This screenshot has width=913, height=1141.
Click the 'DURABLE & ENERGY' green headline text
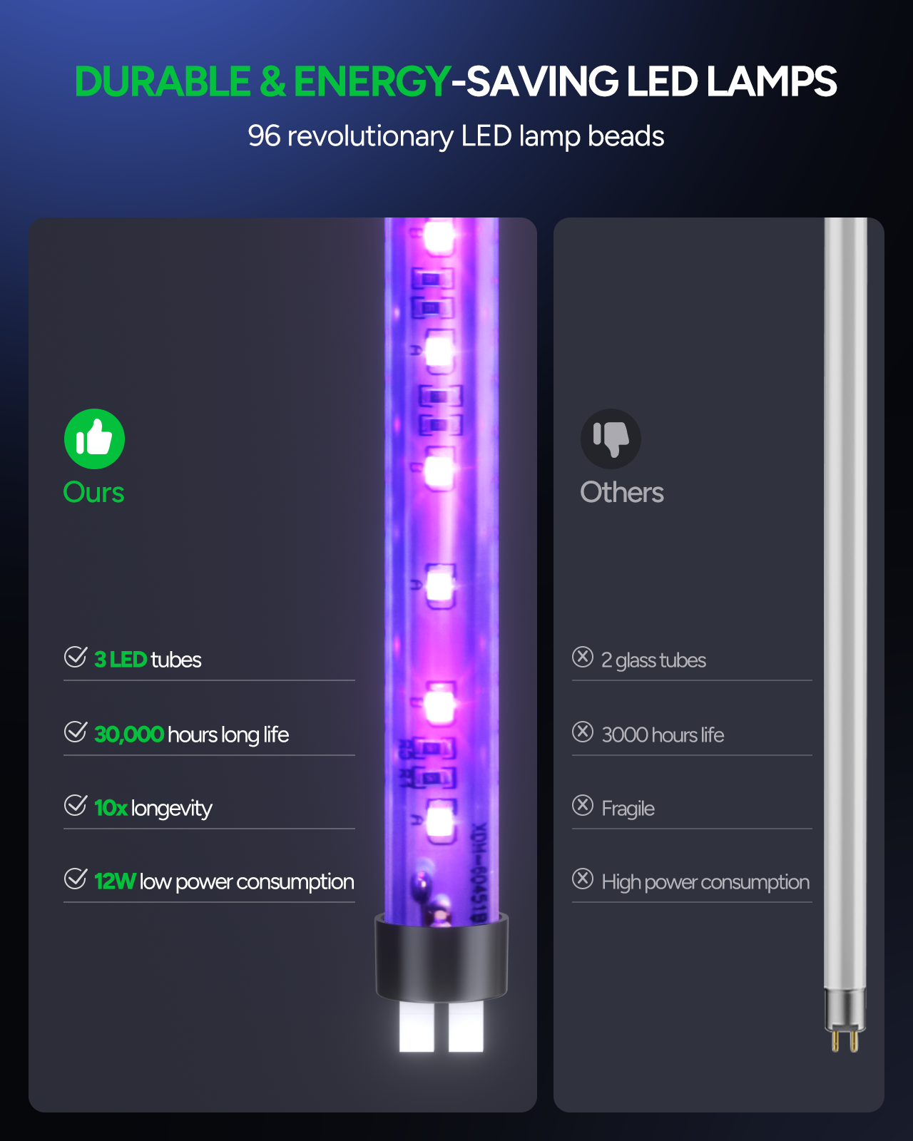pyautogui.click(x=262, y=81)
